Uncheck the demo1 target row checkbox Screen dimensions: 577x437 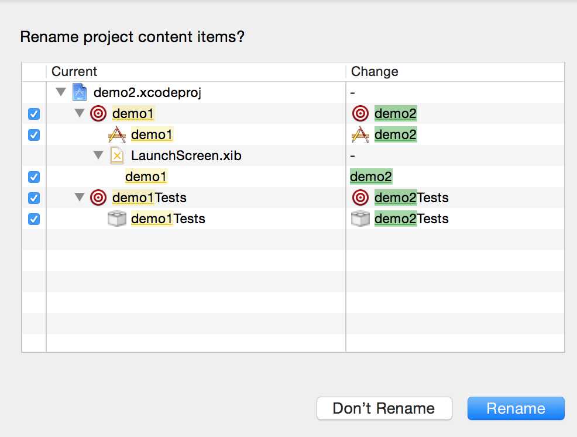(x=34, y=114)
